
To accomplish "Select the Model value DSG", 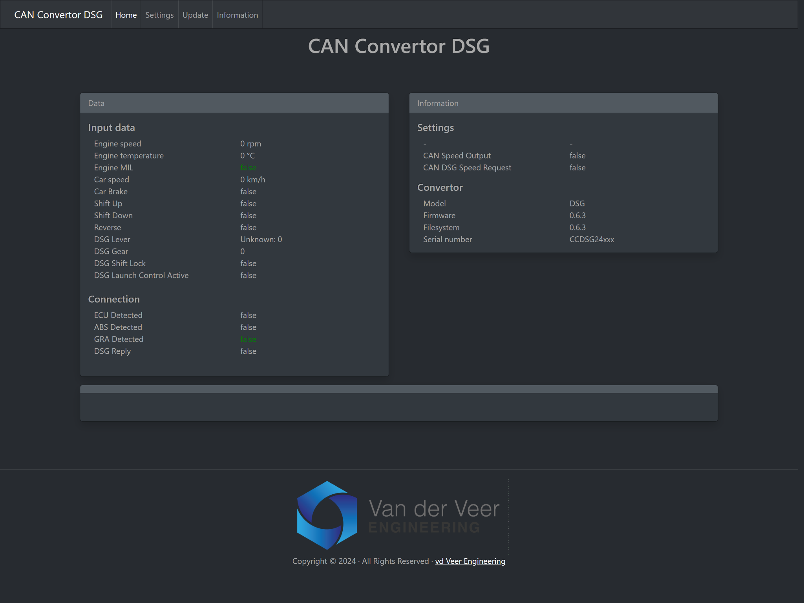I will pyautogui.click(x=577, y=203).
